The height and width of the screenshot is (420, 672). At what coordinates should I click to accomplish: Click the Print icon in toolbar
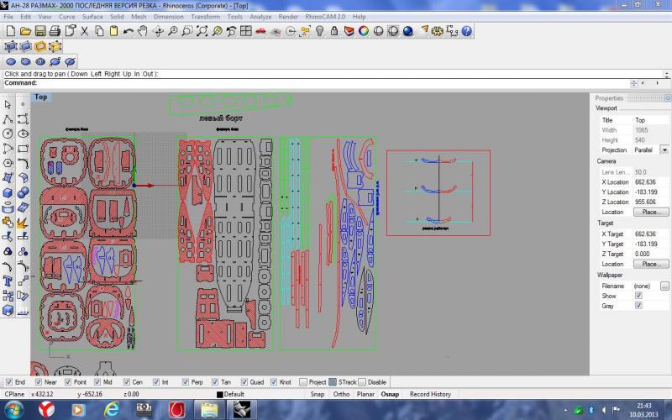(55, 31)
